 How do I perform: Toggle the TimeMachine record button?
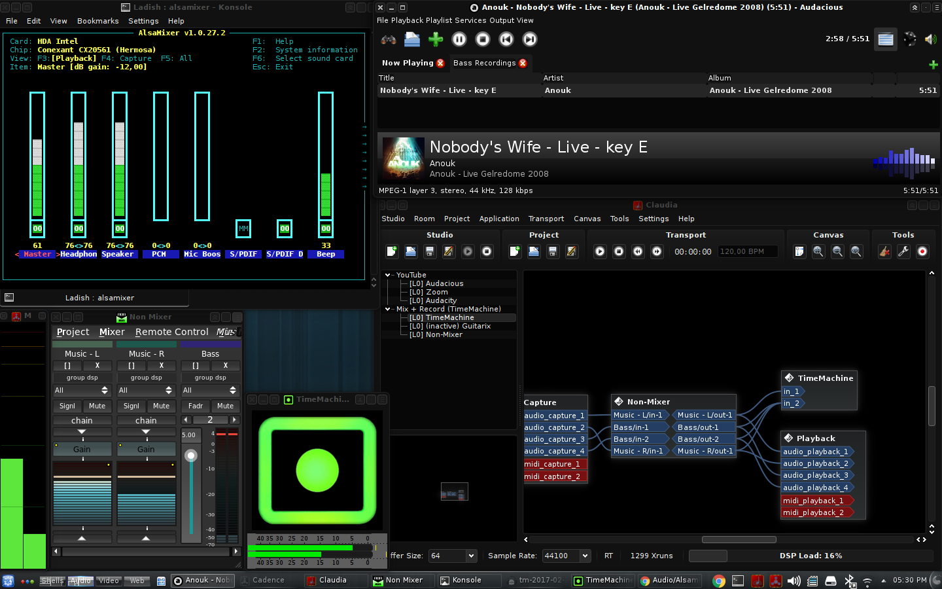(317, 471)
